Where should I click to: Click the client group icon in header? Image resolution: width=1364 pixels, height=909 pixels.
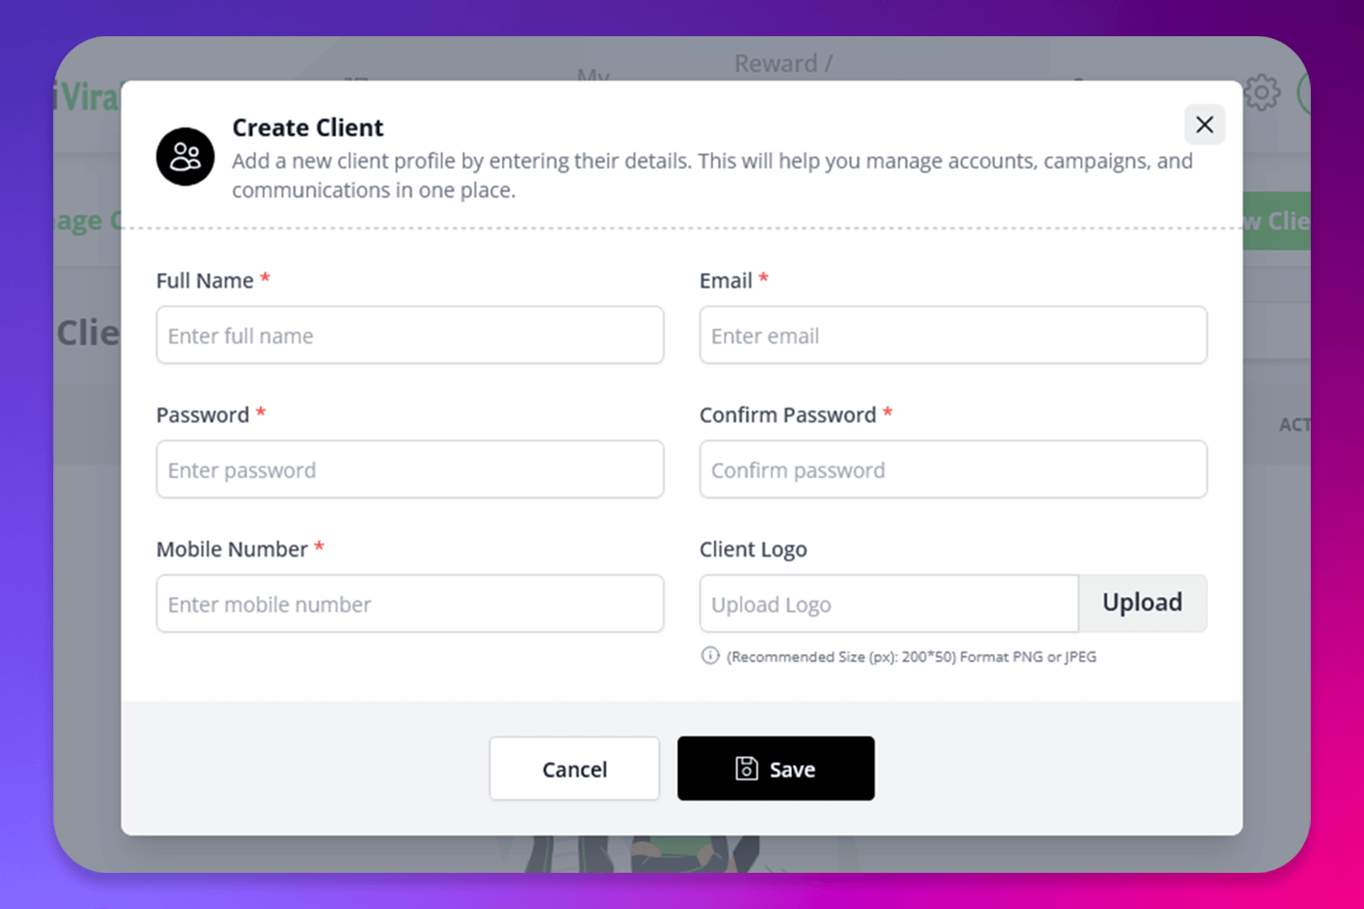click(185, 157)
